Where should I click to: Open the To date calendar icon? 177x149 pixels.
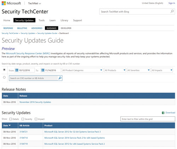(43, 70)
